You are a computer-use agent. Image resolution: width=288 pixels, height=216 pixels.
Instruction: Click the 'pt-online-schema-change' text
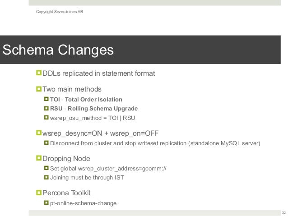(83, 203)
